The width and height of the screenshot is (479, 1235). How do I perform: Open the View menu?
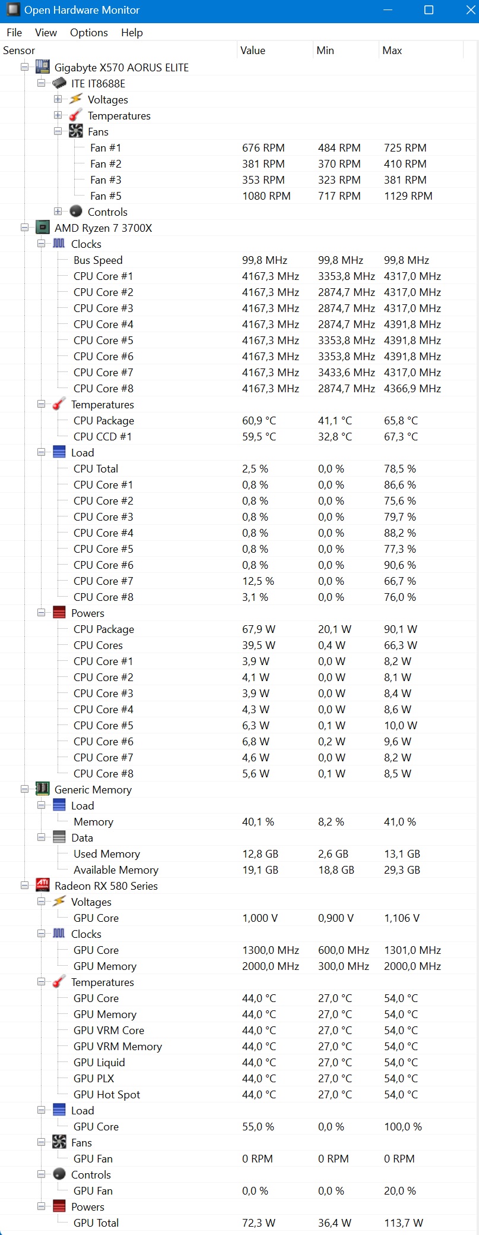pos(46,33)
